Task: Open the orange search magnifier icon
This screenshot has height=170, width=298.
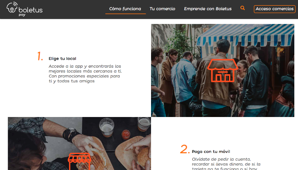Action: pos(242,8)
